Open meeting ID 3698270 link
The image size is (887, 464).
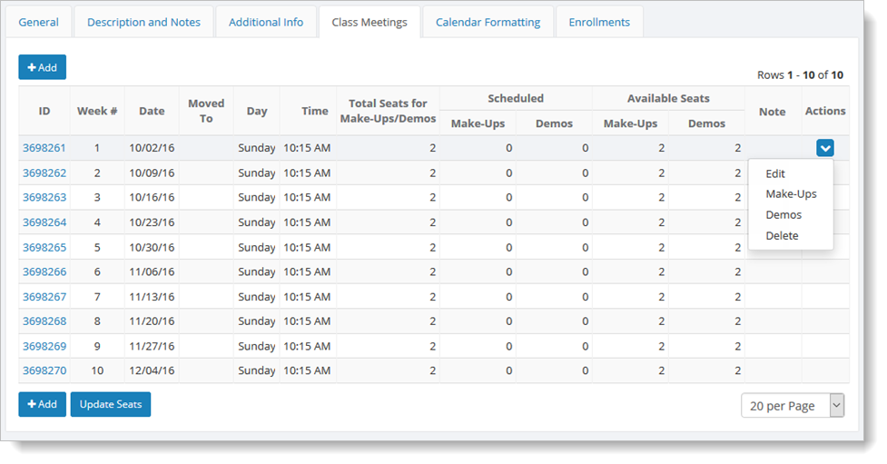tap(44, 370)
